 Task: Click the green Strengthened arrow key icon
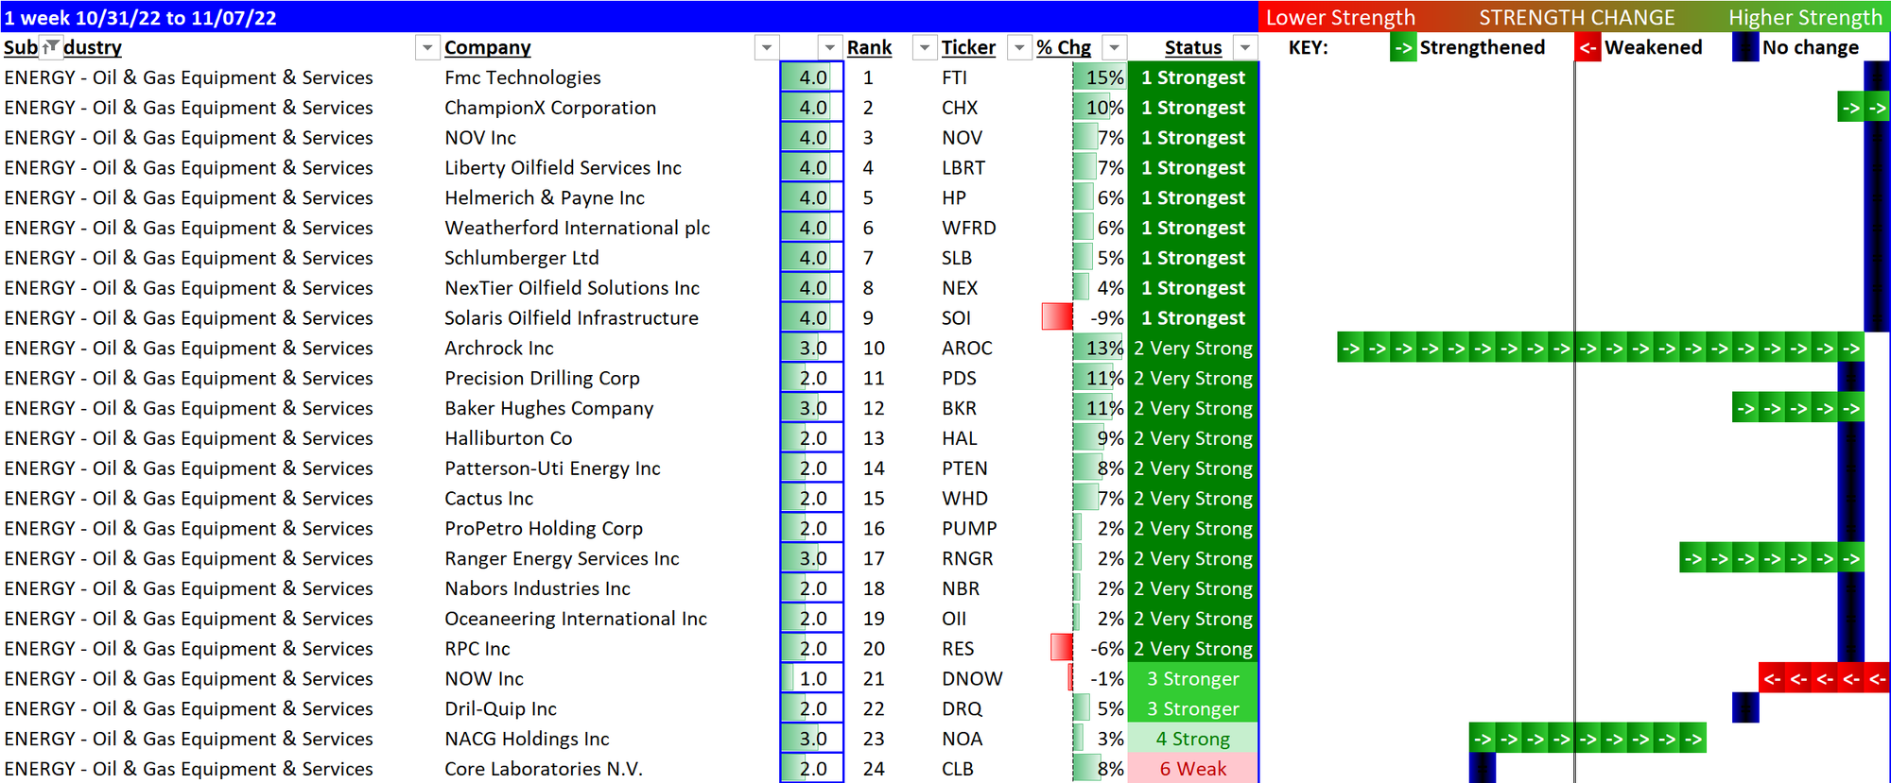tap(1403, 47)
